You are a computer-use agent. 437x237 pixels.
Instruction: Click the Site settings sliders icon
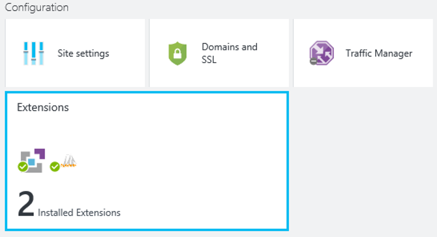tap(34, 53)
